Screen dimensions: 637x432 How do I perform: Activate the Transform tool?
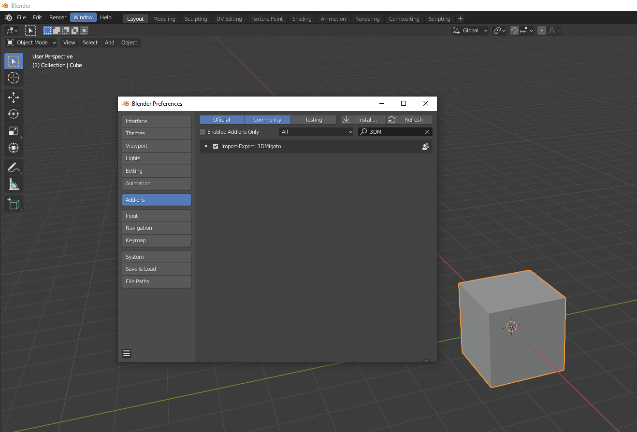coord(14,148)
